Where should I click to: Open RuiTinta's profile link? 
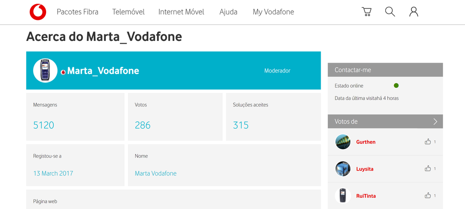pyautogui.click(x=366, y=196)
